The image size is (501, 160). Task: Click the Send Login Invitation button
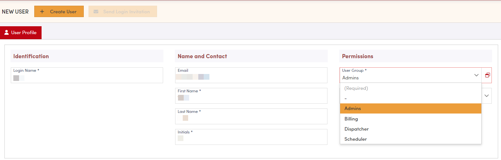pyautogui.click(x=122, y=12)
